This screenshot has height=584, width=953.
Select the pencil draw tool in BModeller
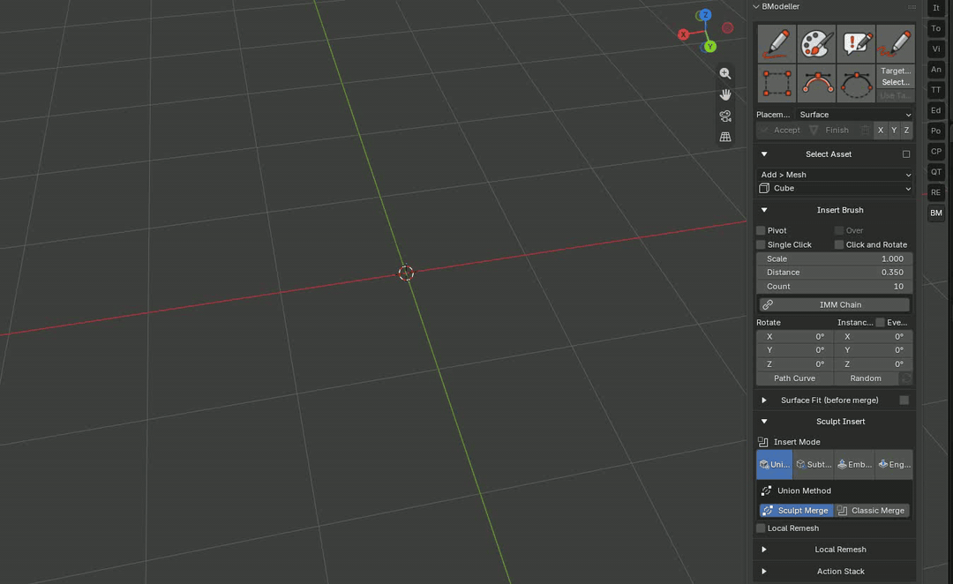click(777, 43)
